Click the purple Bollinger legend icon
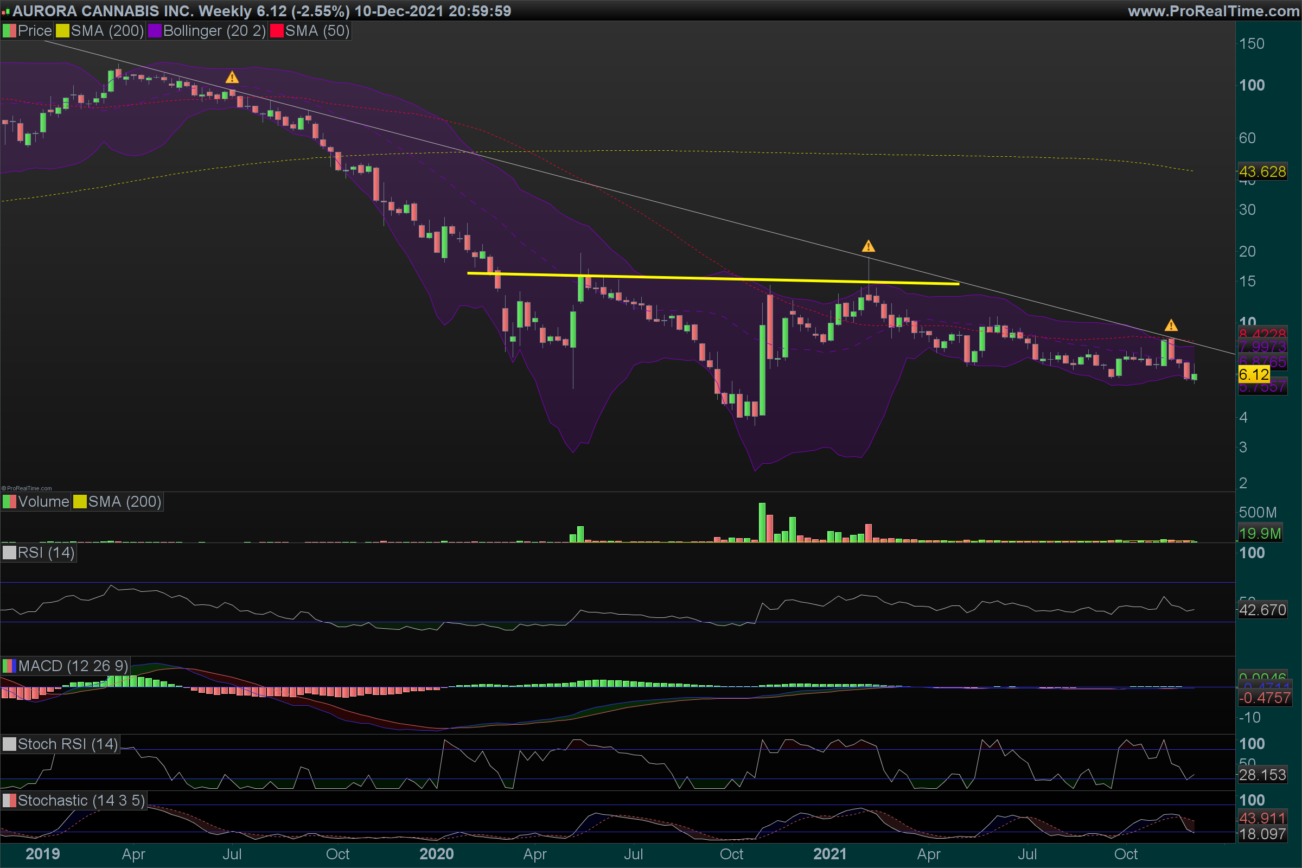Screen dimensions: 1302x868 click(155, 31)
